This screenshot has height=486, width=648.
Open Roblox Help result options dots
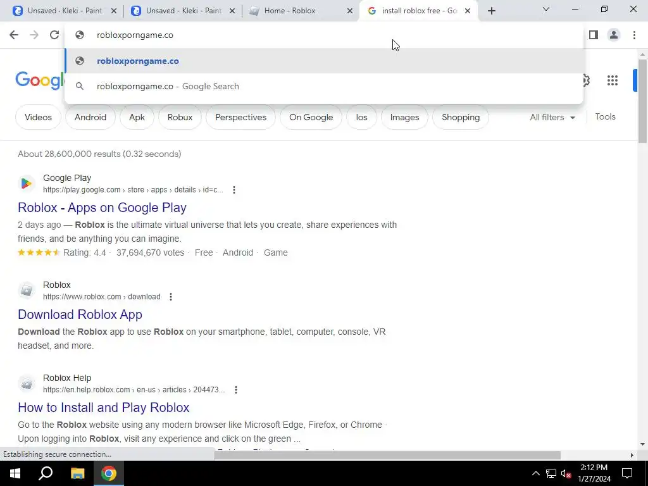pos(236,390)
